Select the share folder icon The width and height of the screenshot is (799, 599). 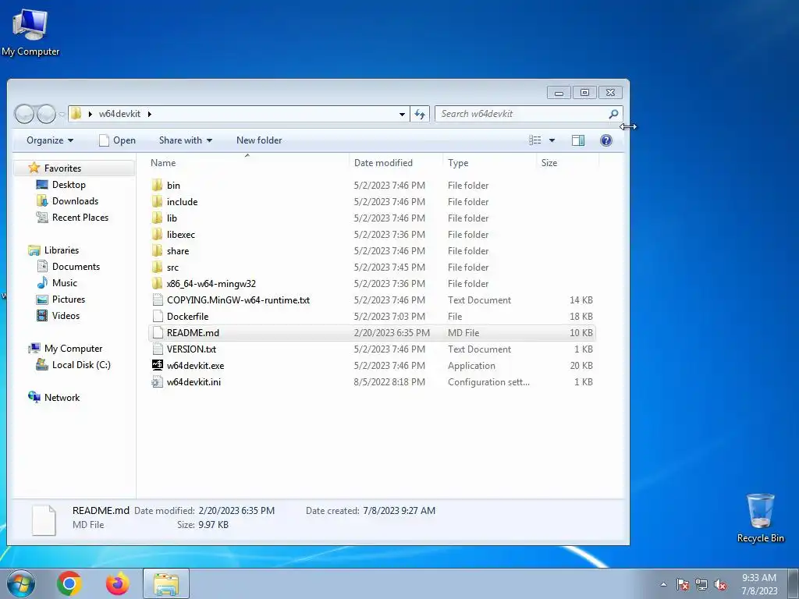[x=158, y=250]
